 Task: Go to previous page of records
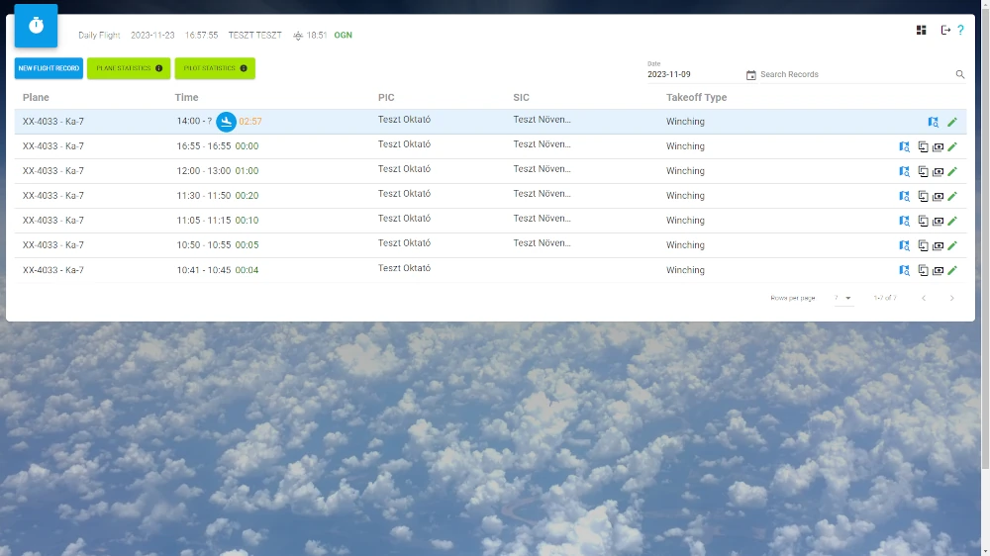tap(923, 298)
